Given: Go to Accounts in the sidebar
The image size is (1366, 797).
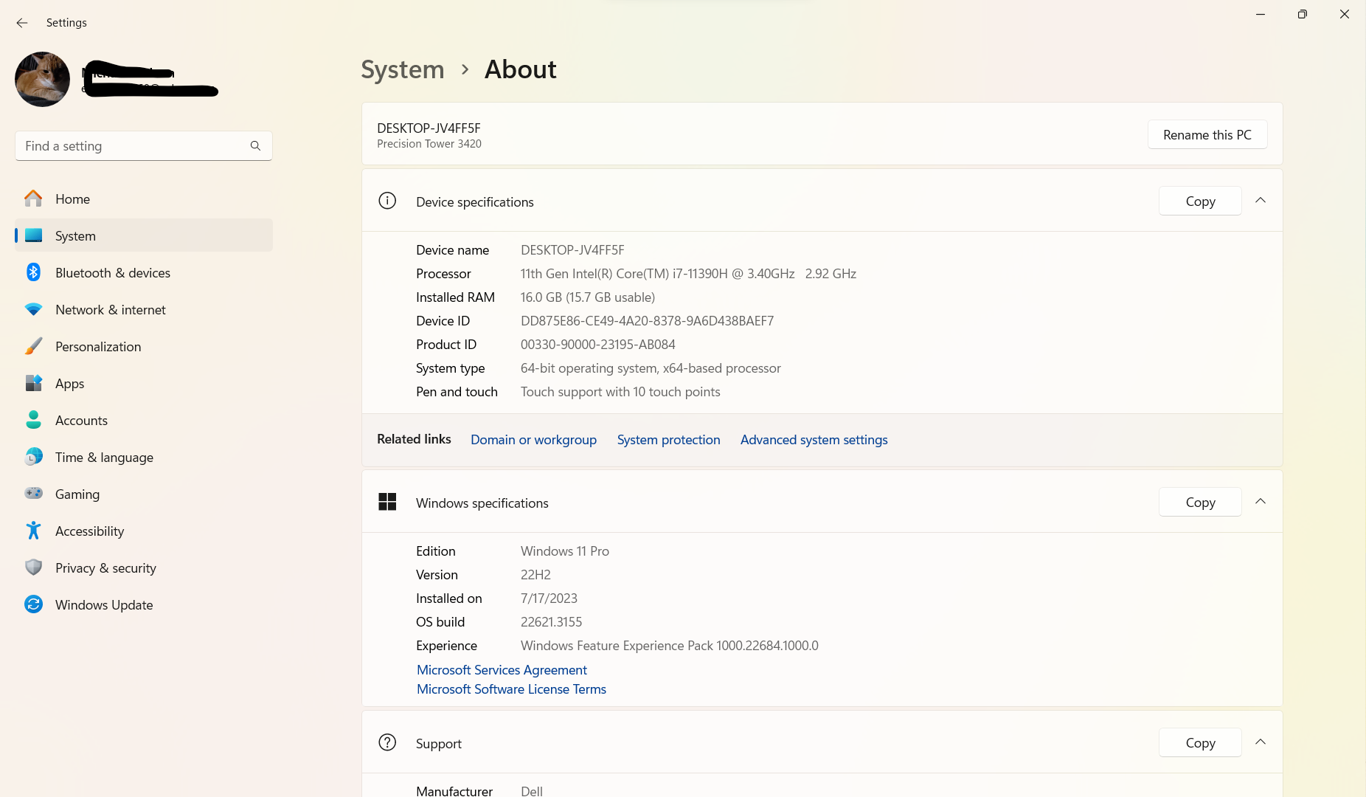Looking at the screenshot, I should 81,421.
